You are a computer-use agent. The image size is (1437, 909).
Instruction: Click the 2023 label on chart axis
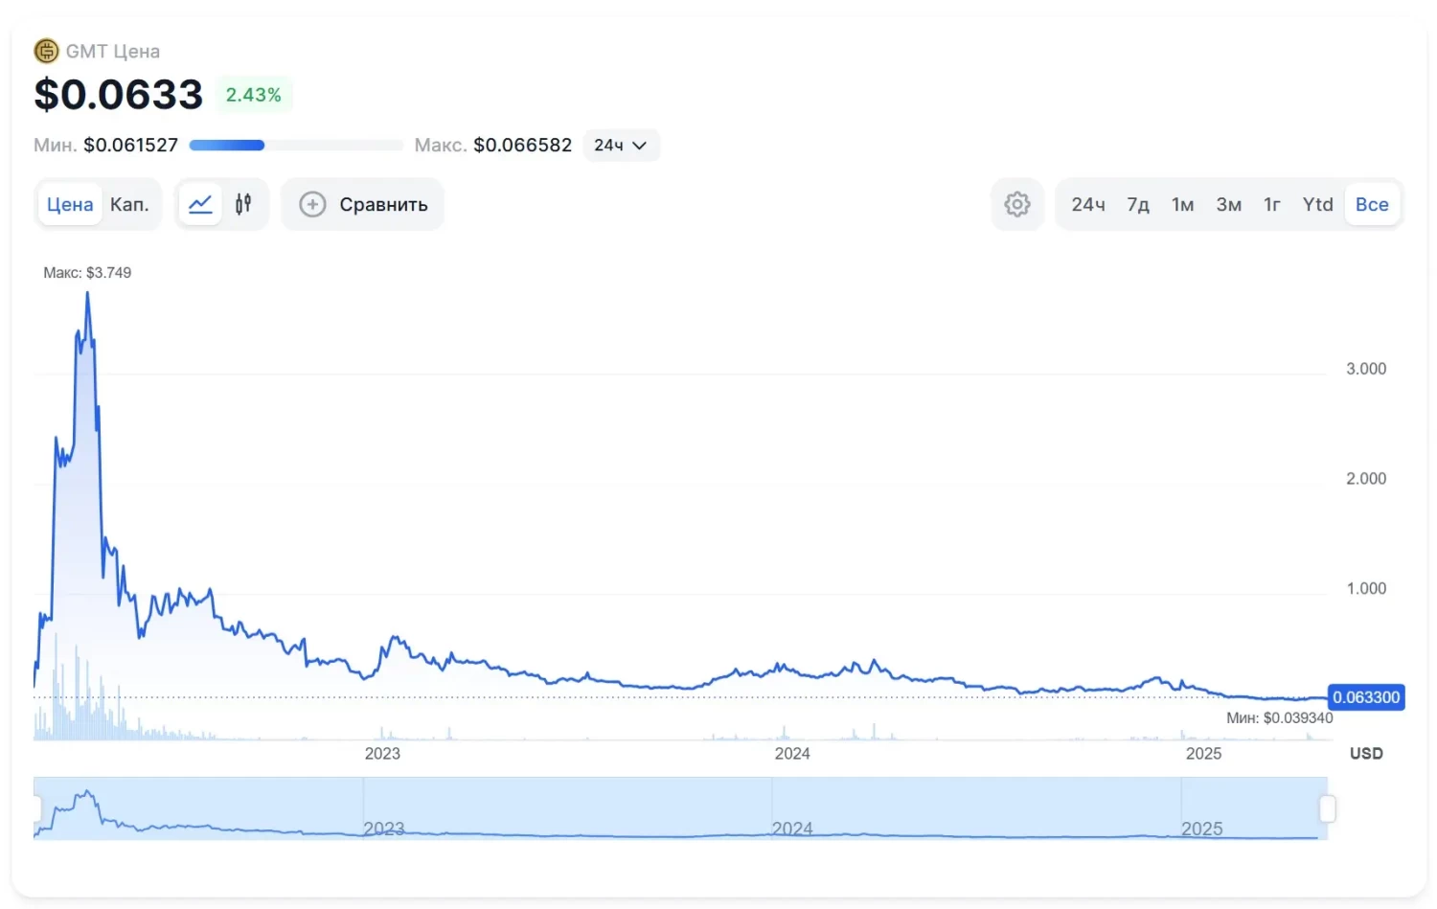click(x=382, y=754)
